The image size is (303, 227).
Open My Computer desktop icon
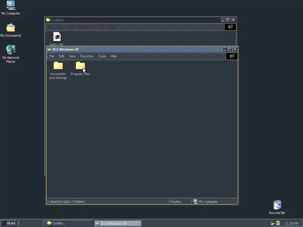11,8
